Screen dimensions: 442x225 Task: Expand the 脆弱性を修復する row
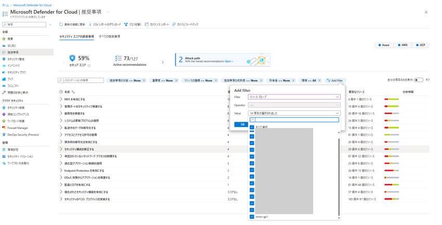pos(61,114)
